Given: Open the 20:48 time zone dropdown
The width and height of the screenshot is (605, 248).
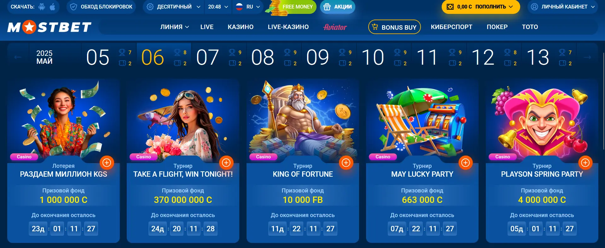Looking at the screenshot, I should tap(218, 7).
